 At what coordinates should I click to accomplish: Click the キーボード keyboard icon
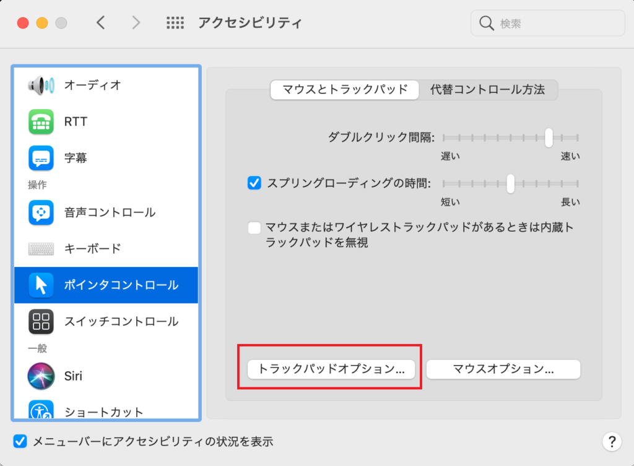tap(41, 248)
